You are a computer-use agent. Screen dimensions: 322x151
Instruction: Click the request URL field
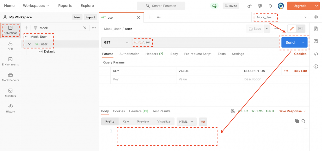point(206,43)
